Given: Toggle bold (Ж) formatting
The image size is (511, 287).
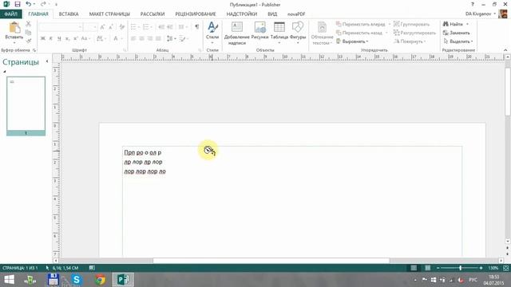Looking at the screenshot, I should pyautogui.click(x=42, y=38).
